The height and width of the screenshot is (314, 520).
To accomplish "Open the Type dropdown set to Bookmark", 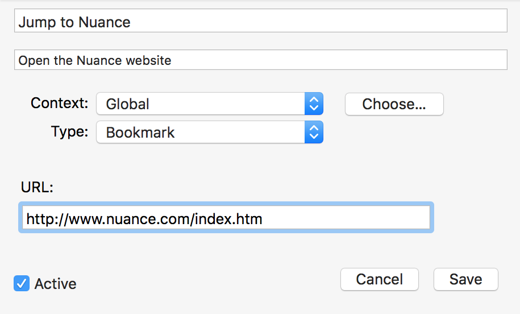I will [210, 132].
